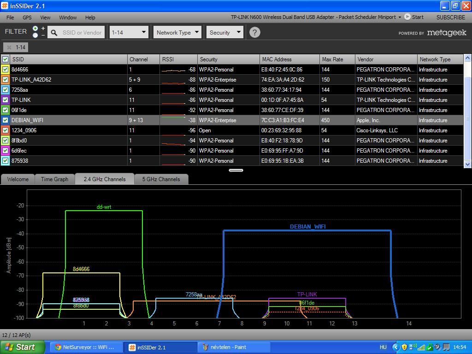The width and height of the screenshot is (472, 354).
Task: Switch to the 5 GHz Channels tab
Action: tap(161, 179)
